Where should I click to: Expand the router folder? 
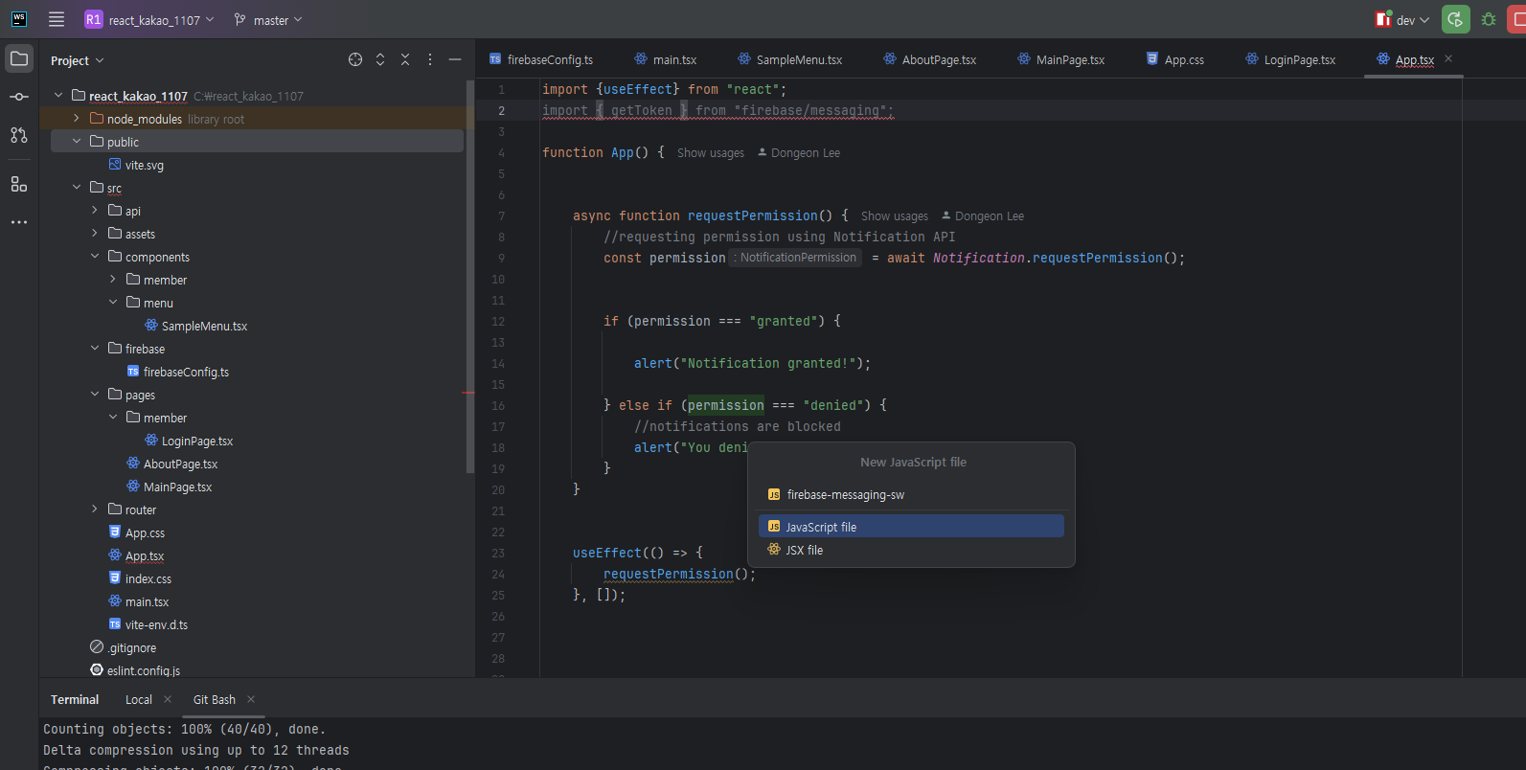pyautogui.click(x=95, y=510)
